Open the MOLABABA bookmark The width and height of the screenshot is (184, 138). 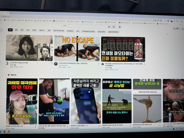(x=100, y=22)
